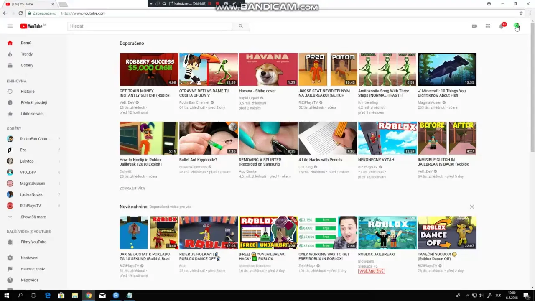Open Rapid Liquid channel link

pyautogui.click(x=249, y=98)
